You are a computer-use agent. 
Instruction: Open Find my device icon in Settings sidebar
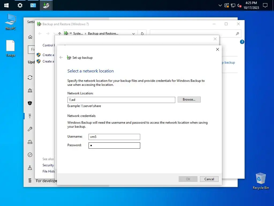(30, 168)
